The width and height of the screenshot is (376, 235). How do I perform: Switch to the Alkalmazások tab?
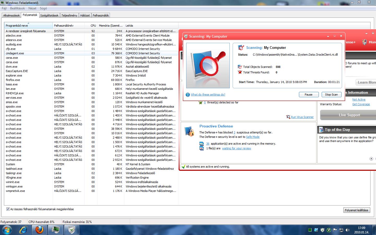pos(11,15)
